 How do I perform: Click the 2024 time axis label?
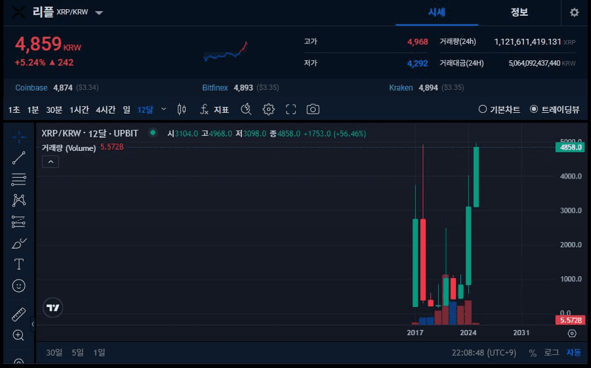point(468,333)
